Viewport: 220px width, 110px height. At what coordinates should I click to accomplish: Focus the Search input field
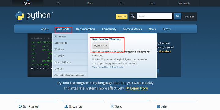155,16
